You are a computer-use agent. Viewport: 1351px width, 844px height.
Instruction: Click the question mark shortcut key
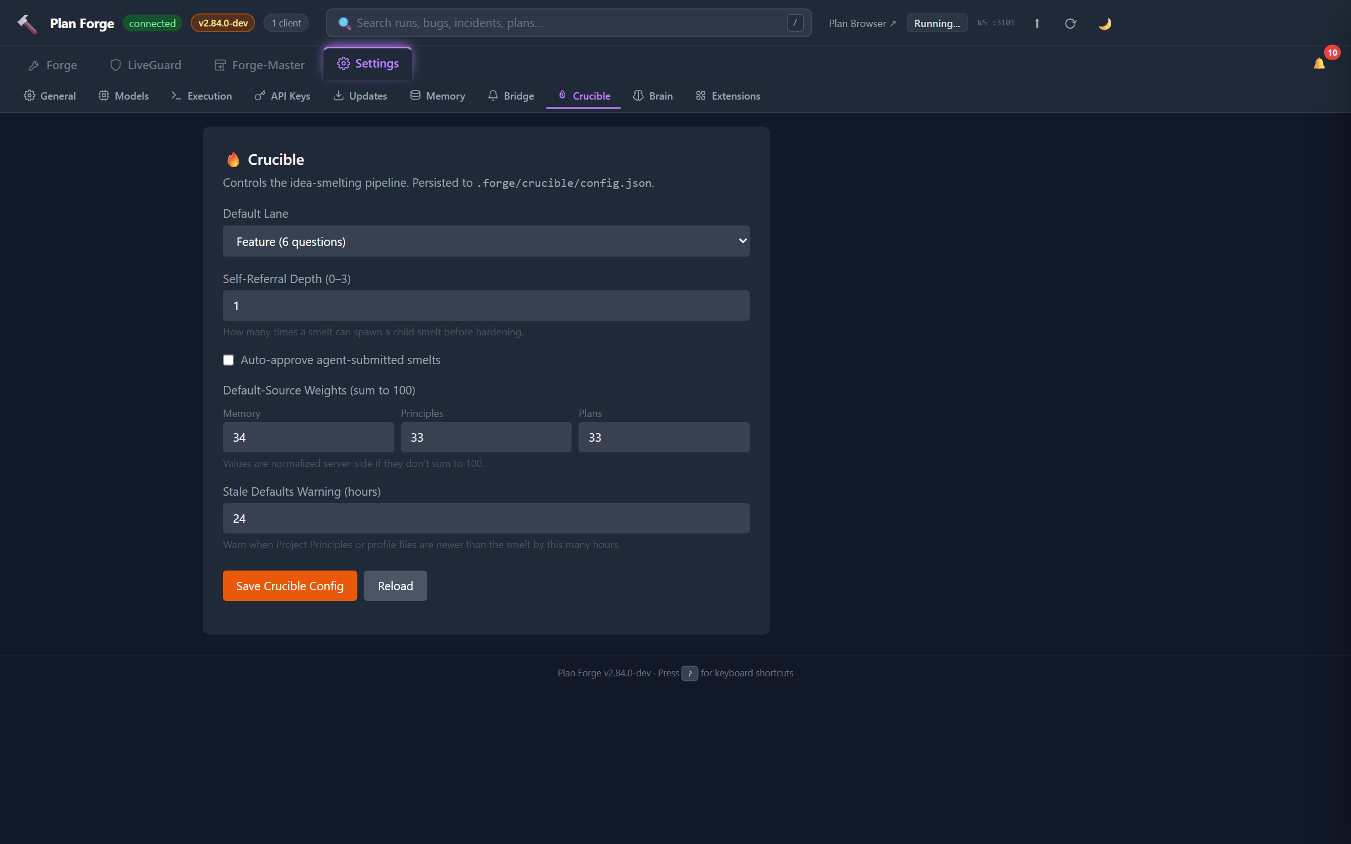pyautogui.click(x=690, y=674)
